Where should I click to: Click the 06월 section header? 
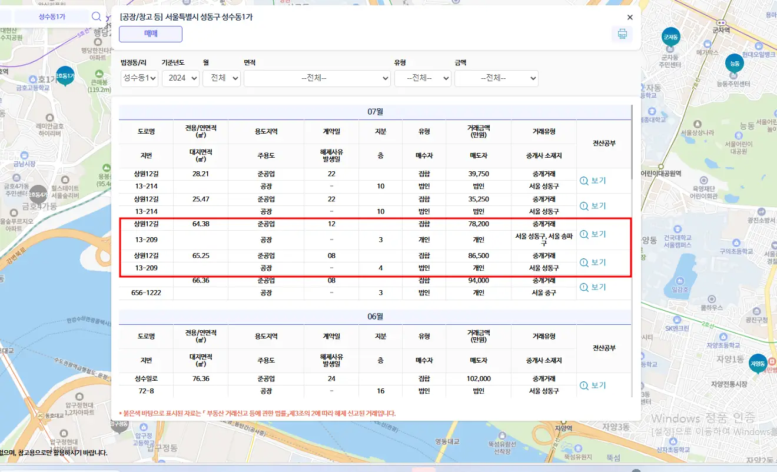tap(374, 316)
